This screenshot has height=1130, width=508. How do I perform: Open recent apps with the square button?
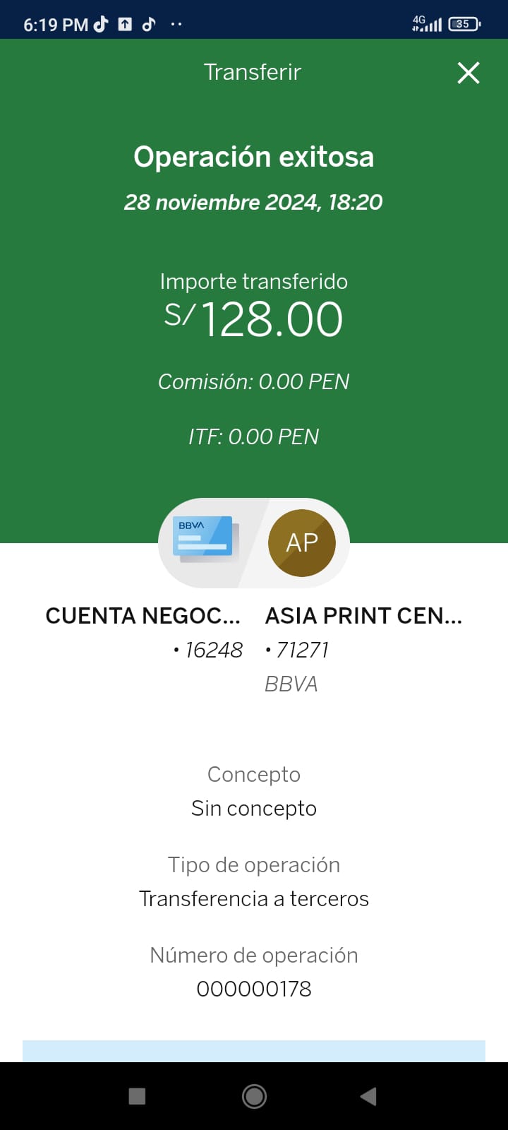coord(137,1096)
